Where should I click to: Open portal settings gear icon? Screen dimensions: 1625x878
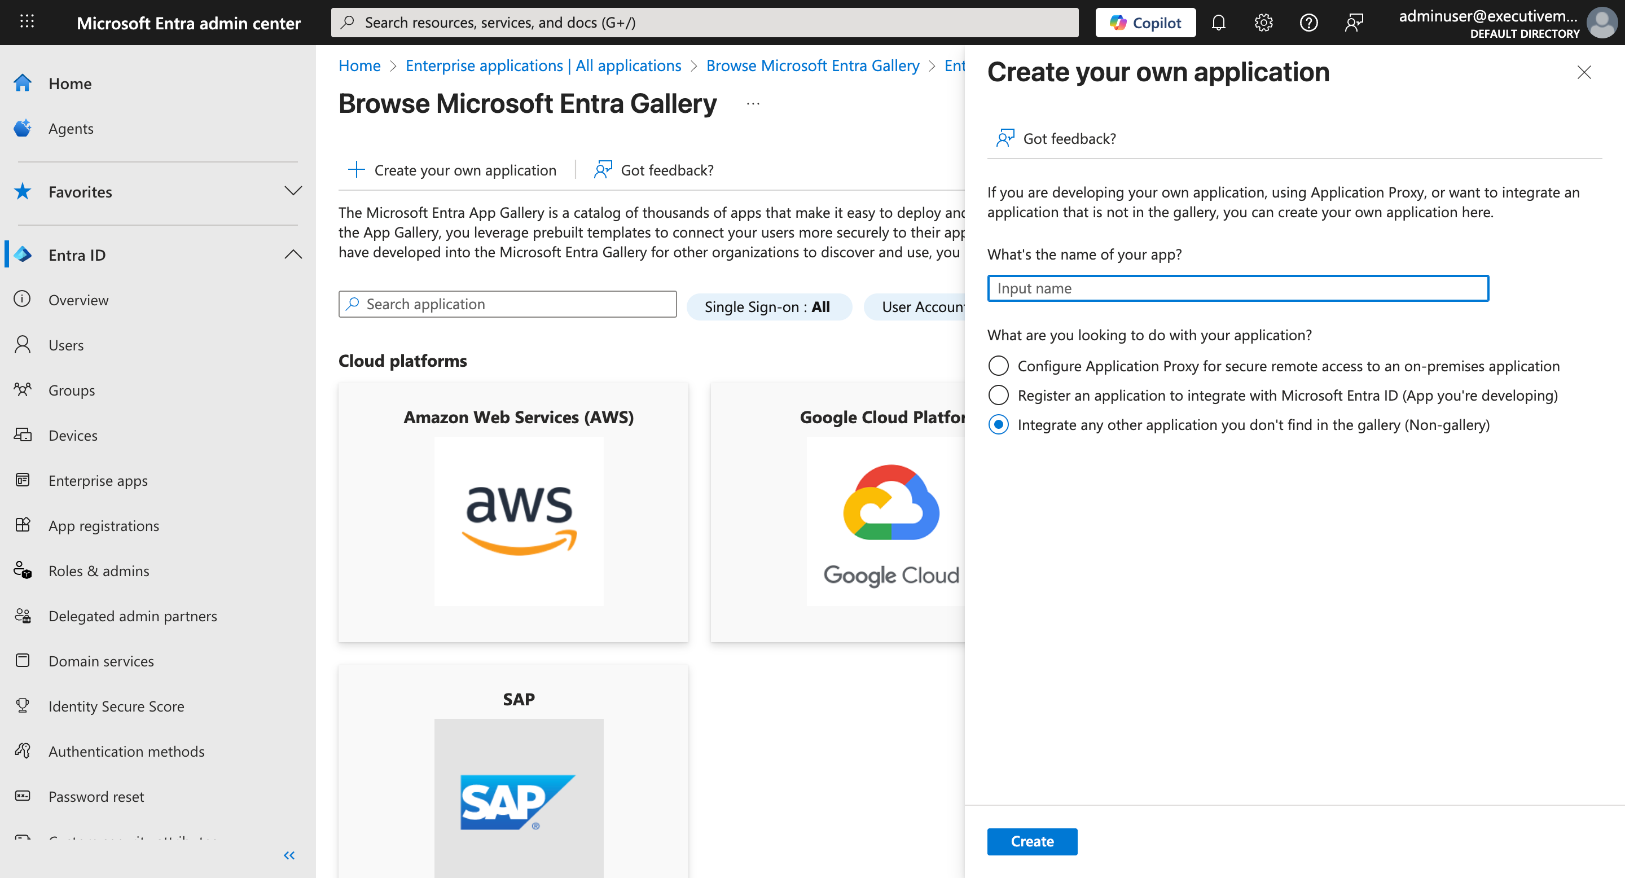[x=1263, y=23]
